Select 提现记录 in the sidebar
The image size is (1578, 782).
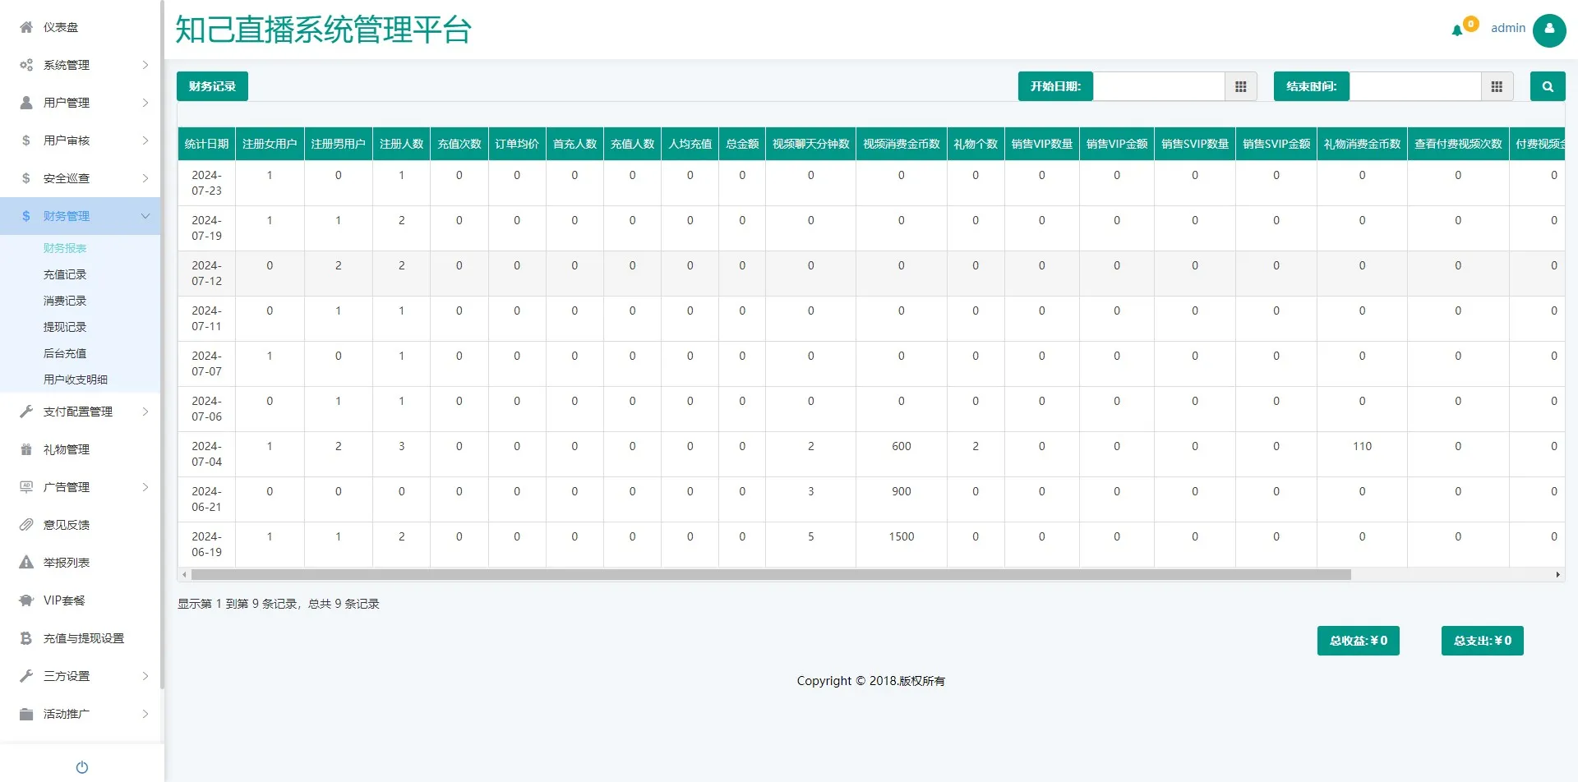pyautogui.click(x=65, y=327)
